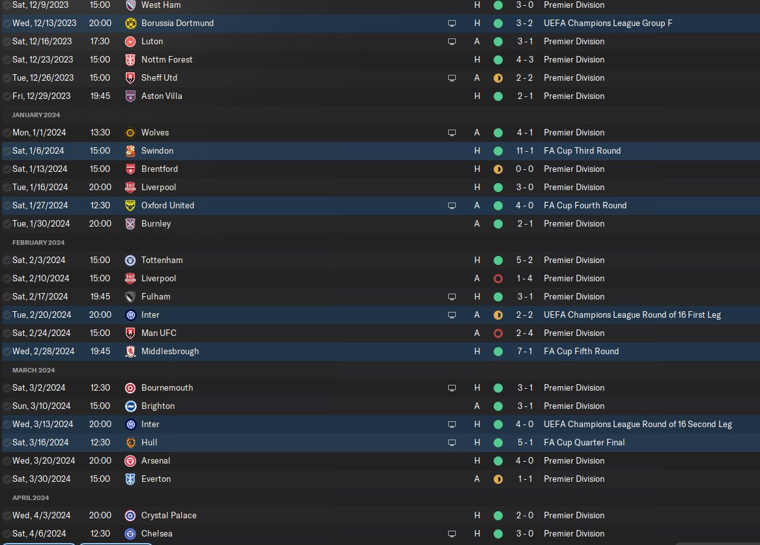The width and height of the screenshot is (760, 545).
Task: Open the Tottenham team link
Action: [x=162, y=260]
